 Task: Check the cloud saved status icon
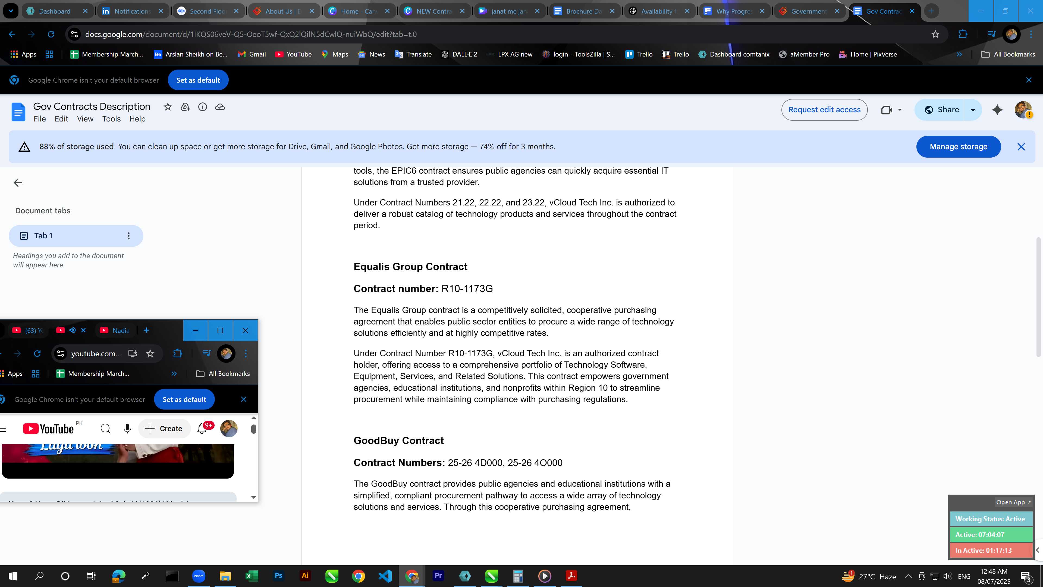tap(220, 107)
